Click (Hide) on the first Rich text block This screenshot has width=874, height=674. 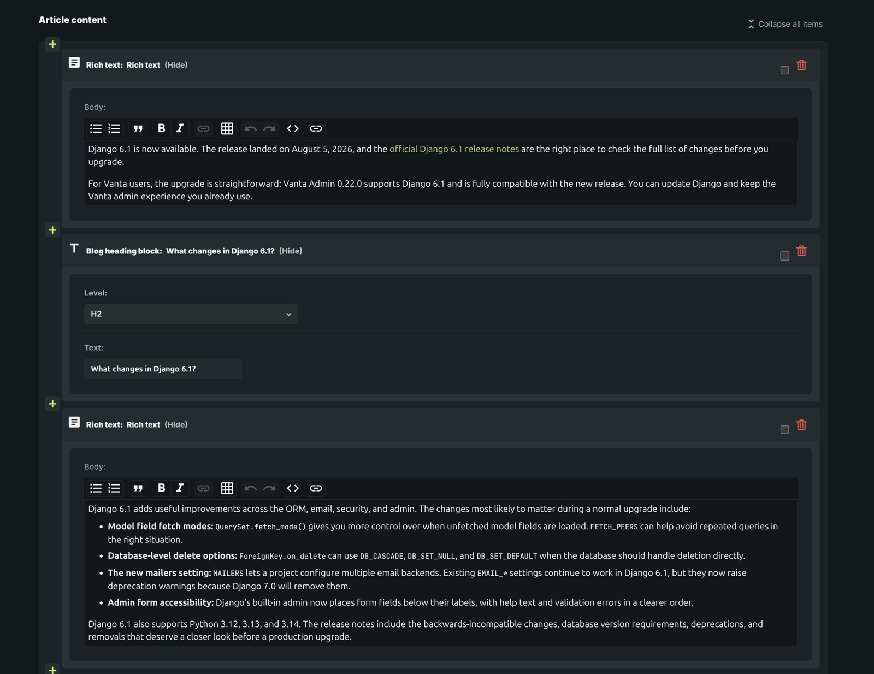[176, 65]
